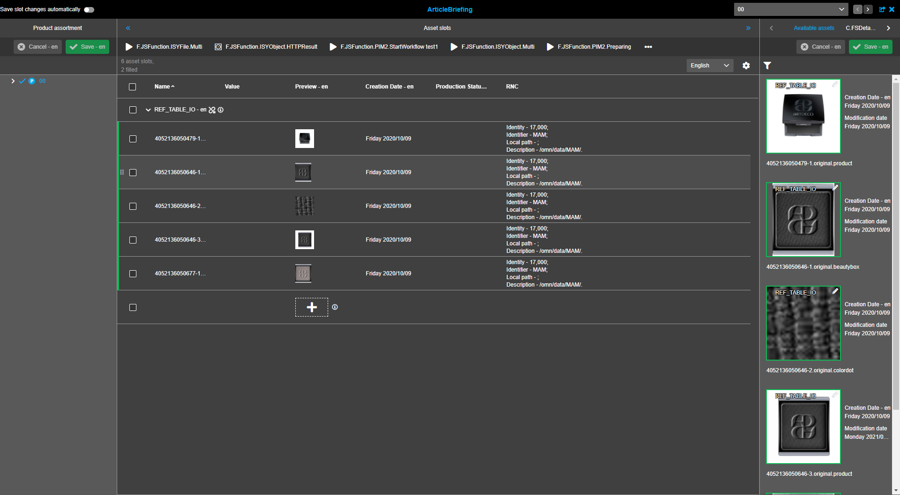The image size is (900, 495).
Task: Click the F.JSFunction.ISYObject.HTTPResult record icon
Action: [x=217, y=47]
